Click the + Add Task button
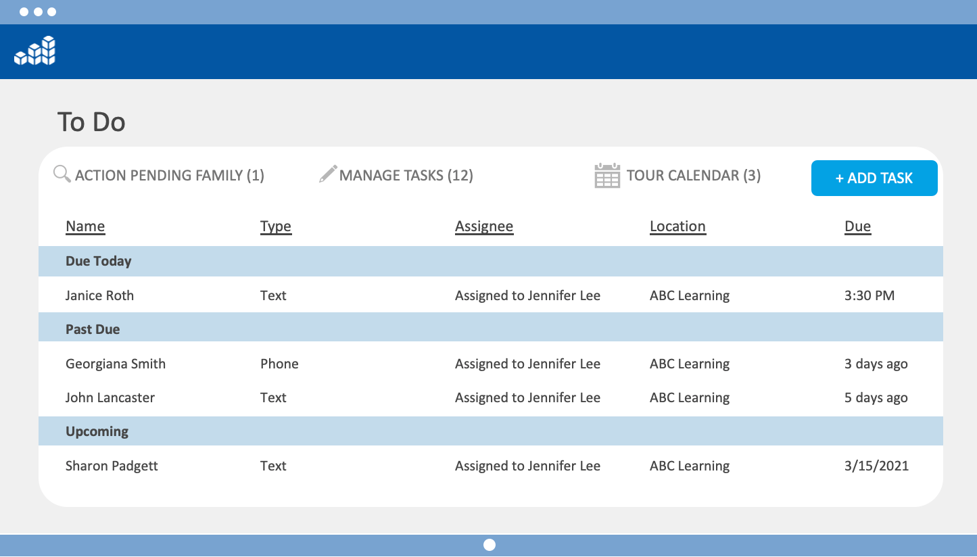 click(874, 178)
